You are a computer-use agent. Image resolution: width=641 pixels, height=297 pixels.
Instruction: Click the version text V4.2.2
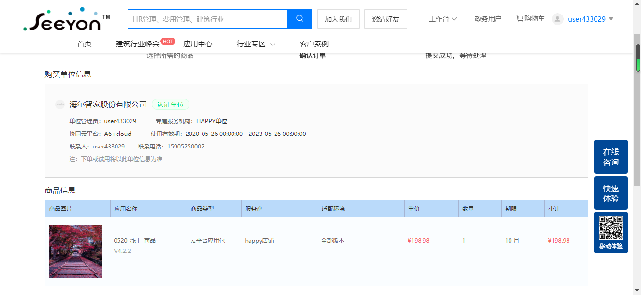coord(122,251)
